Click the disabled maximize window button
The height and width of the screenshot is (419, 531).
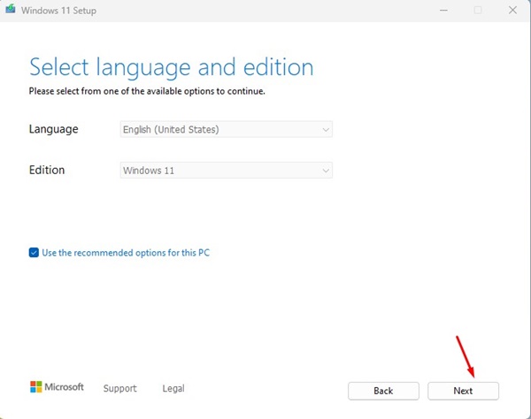tap(478, 10)
